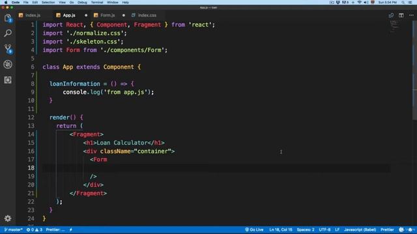The height and width of the screenshot is (234, 417).
Task: Change indentation via Spaces: 2
Action: pyautogui.click(x=306, y=229)
